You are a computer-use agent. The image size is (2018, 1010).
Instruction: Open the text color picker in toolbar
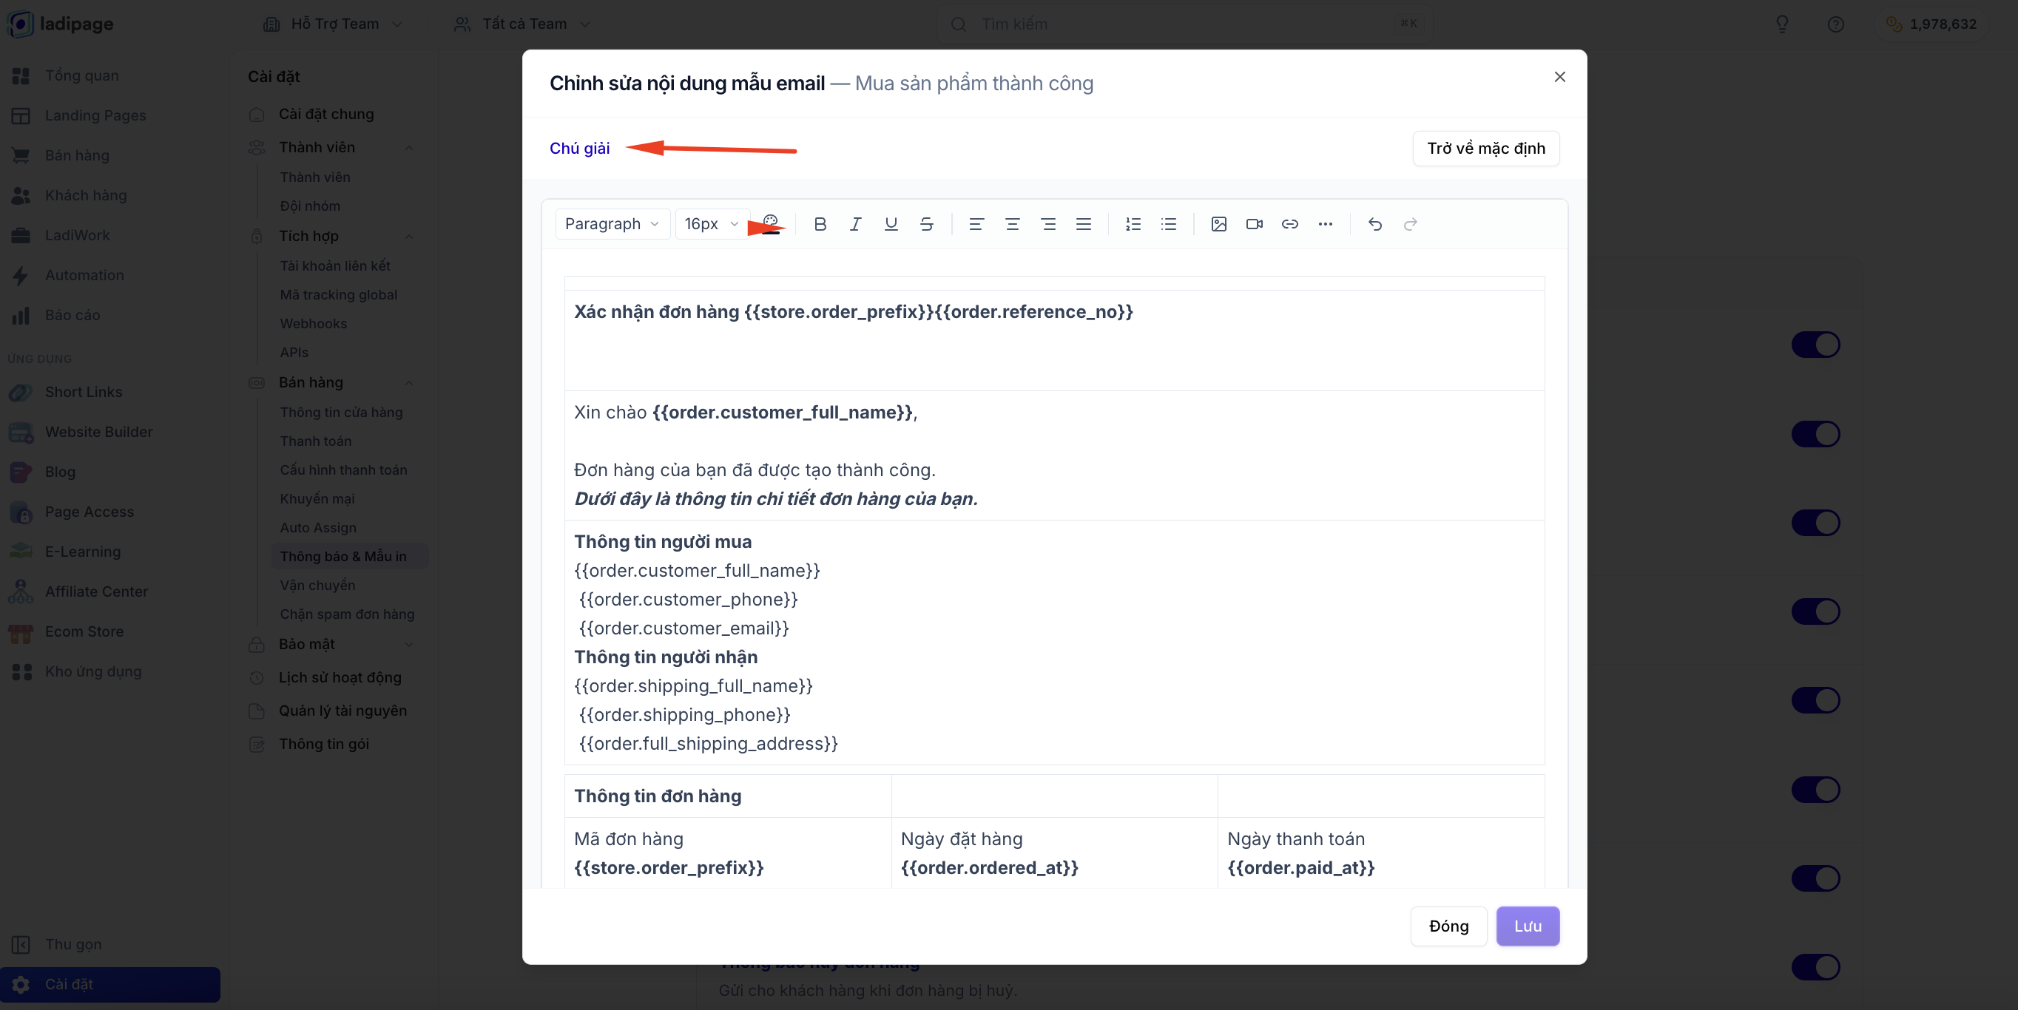tap(771, 224)
